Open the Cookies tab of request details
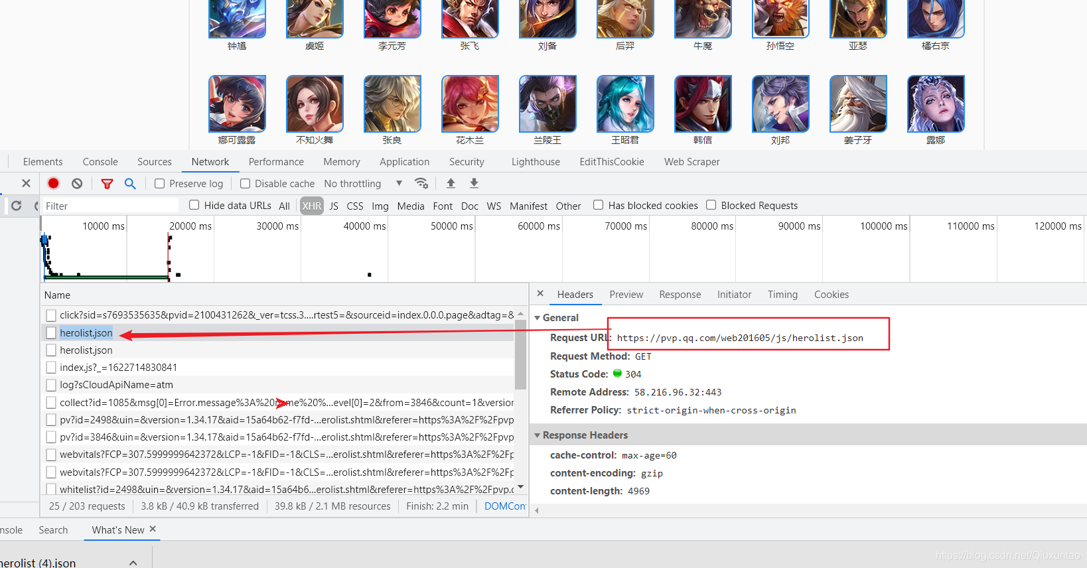This screenshot has height=568, width=1087. (832, 294)
